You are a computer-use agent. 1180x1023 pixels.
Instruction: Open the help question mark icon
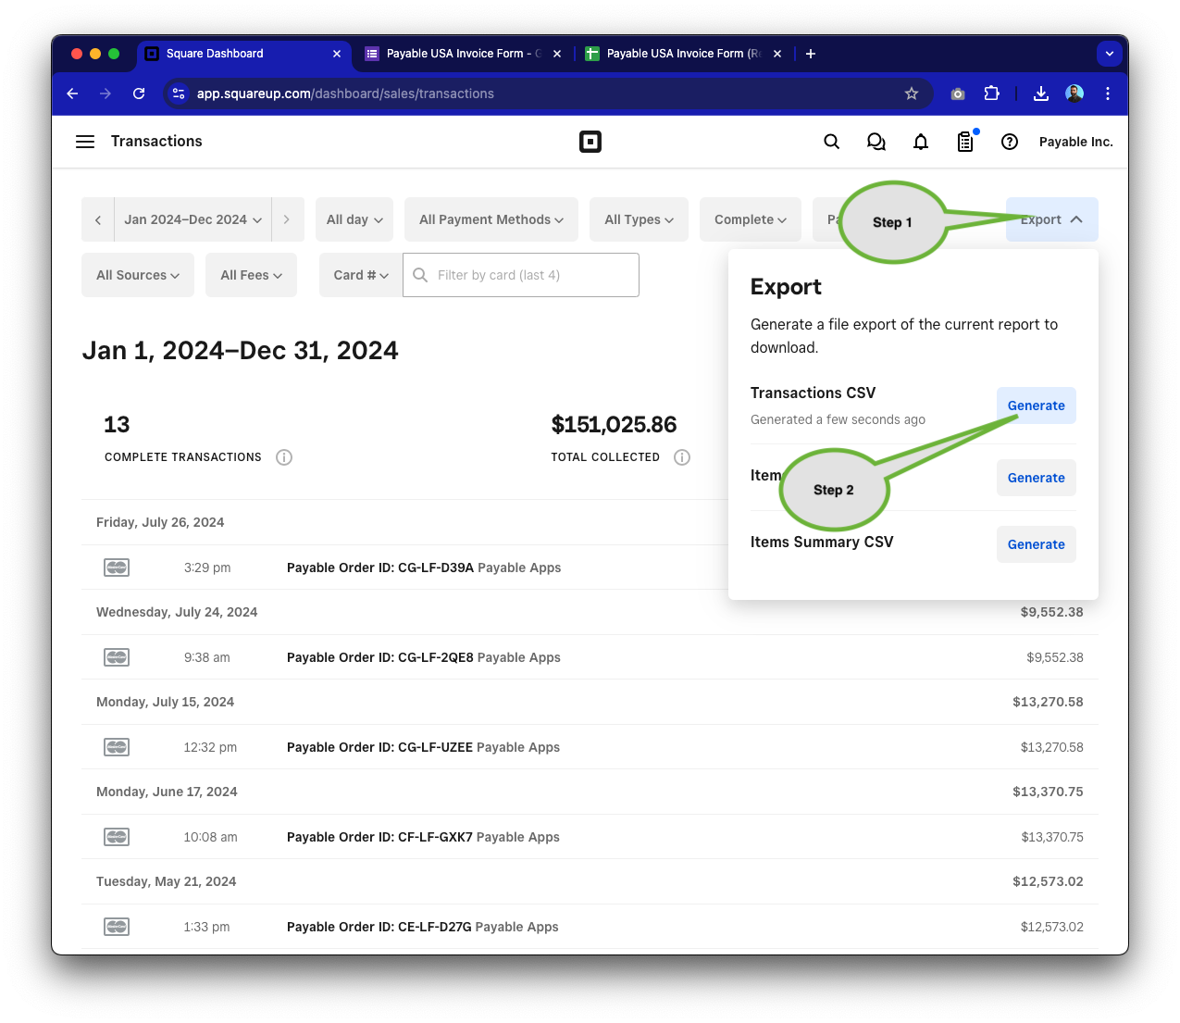(1009, 141)
